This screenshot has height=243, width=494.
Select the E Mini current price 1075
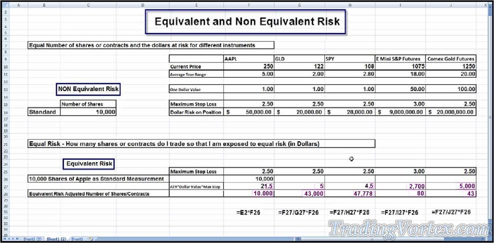(400, 66)
